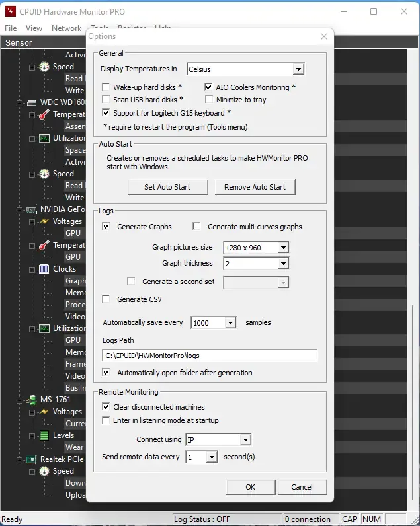Click the lightning icon for MS-1761 Voltages
Image resolution: width=420 pixels, height=526 pixels.
44,412
